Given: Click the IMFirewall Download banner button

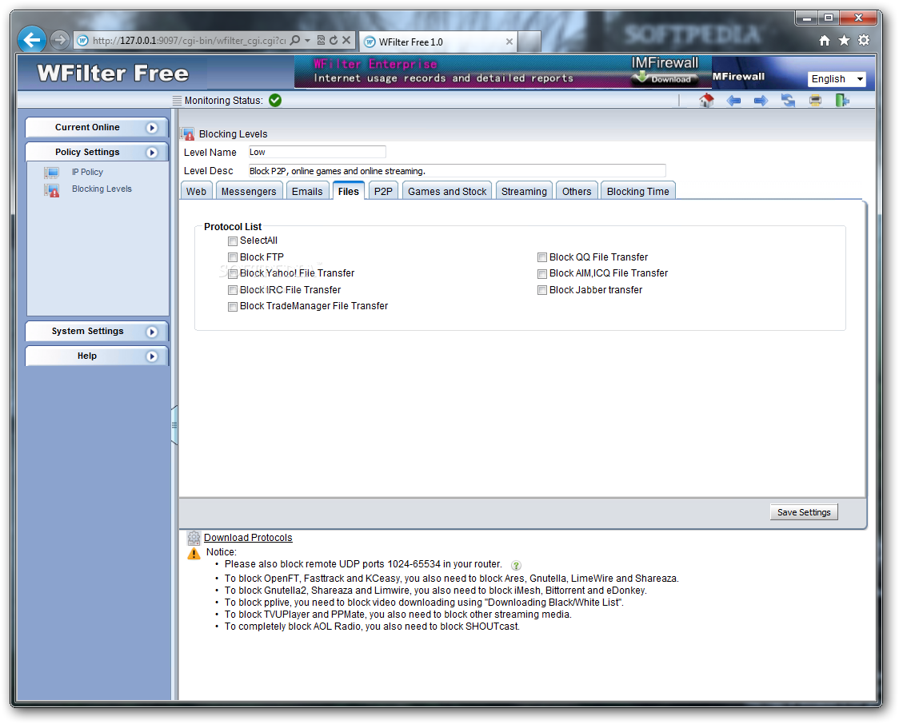Looking at the screenshot, I should (x=665, y=78).
